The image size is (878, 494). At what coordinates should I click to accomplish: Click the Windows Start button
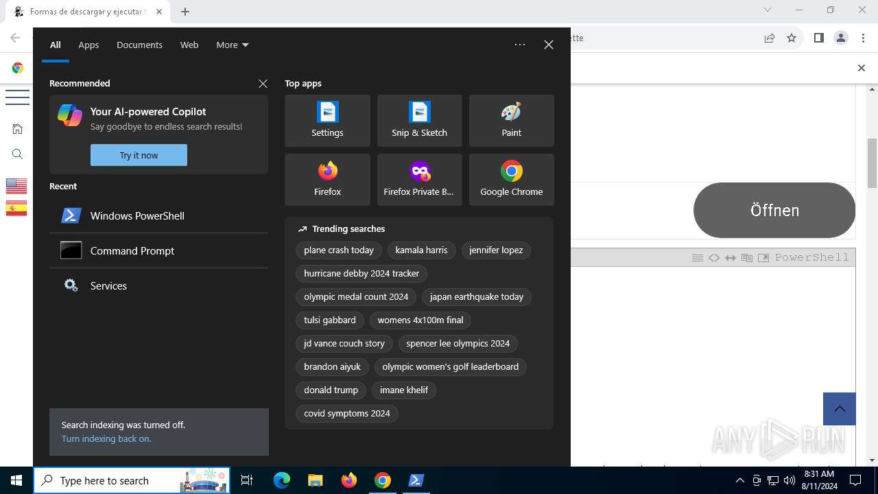pos(16,480)
